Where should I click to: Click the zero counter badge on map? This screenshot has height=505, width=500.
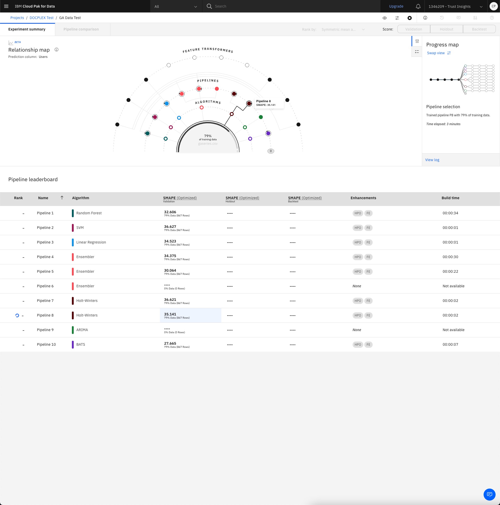(271, 151)
